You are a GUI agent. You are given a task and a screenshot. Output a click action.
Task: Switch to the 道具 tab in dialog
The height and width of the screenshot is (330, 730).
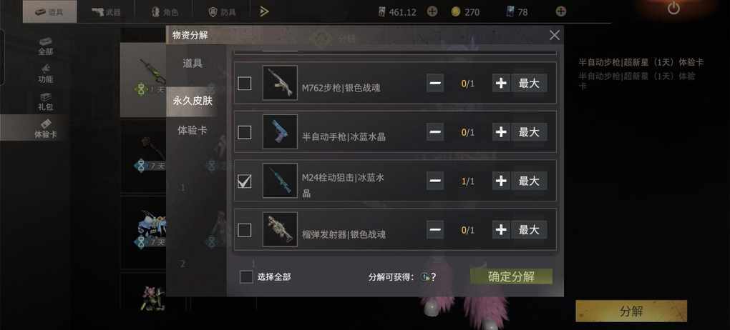[x=192, y=64]
